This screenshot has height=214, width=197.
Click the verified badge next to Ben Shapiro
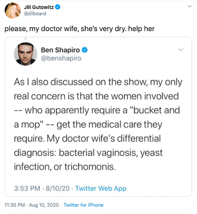click(85, 50)
